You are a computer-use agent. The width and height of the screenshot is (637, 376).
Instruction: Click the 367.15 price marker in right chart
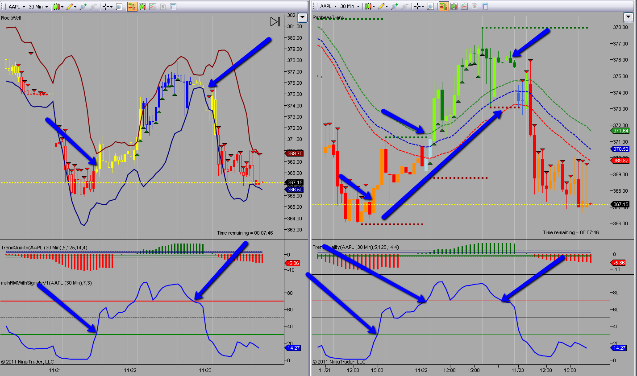pyautogui.click(x=620, y=205)
